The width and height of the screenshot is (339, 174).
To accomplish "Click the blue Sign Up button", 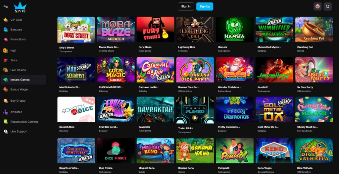I will tap(205, 7).
